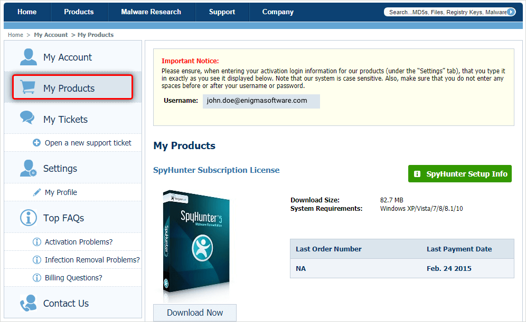Go to Malware Research section
This screenshot has height=322, width=526.
coord(151,12)
